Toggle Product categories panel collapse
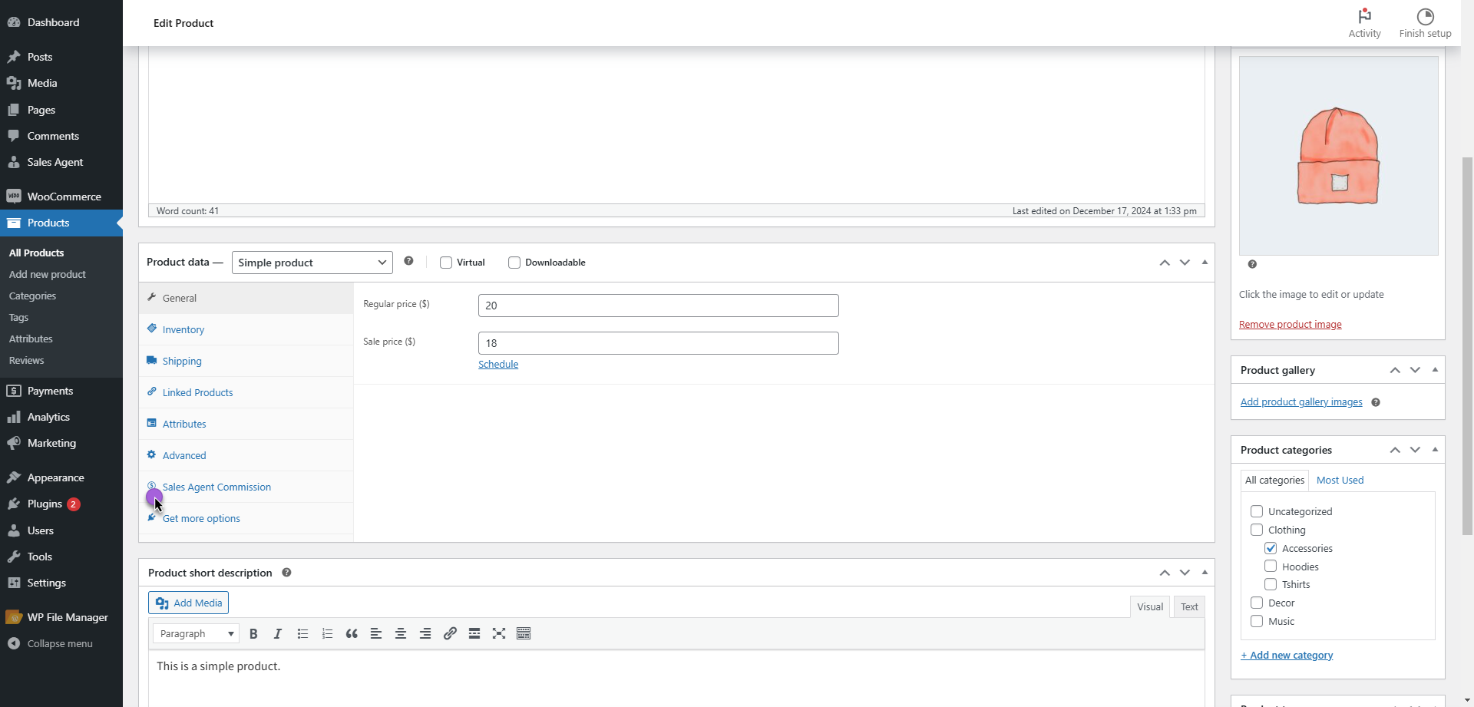This screenshot has height=707, width=1474. pos(1435,450)
